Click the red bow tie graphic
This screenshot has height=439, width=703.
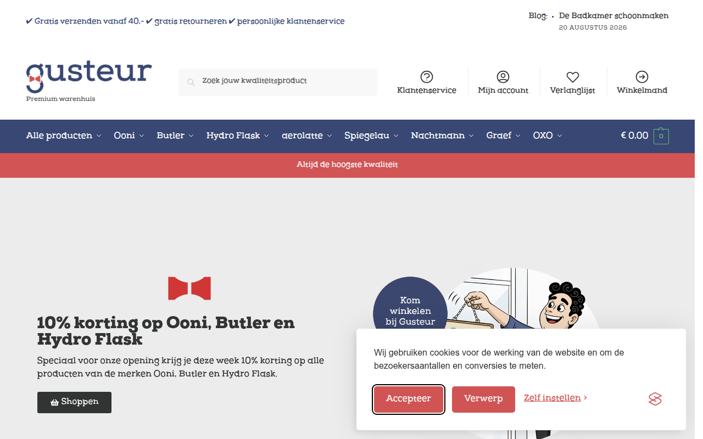[189, 289]
